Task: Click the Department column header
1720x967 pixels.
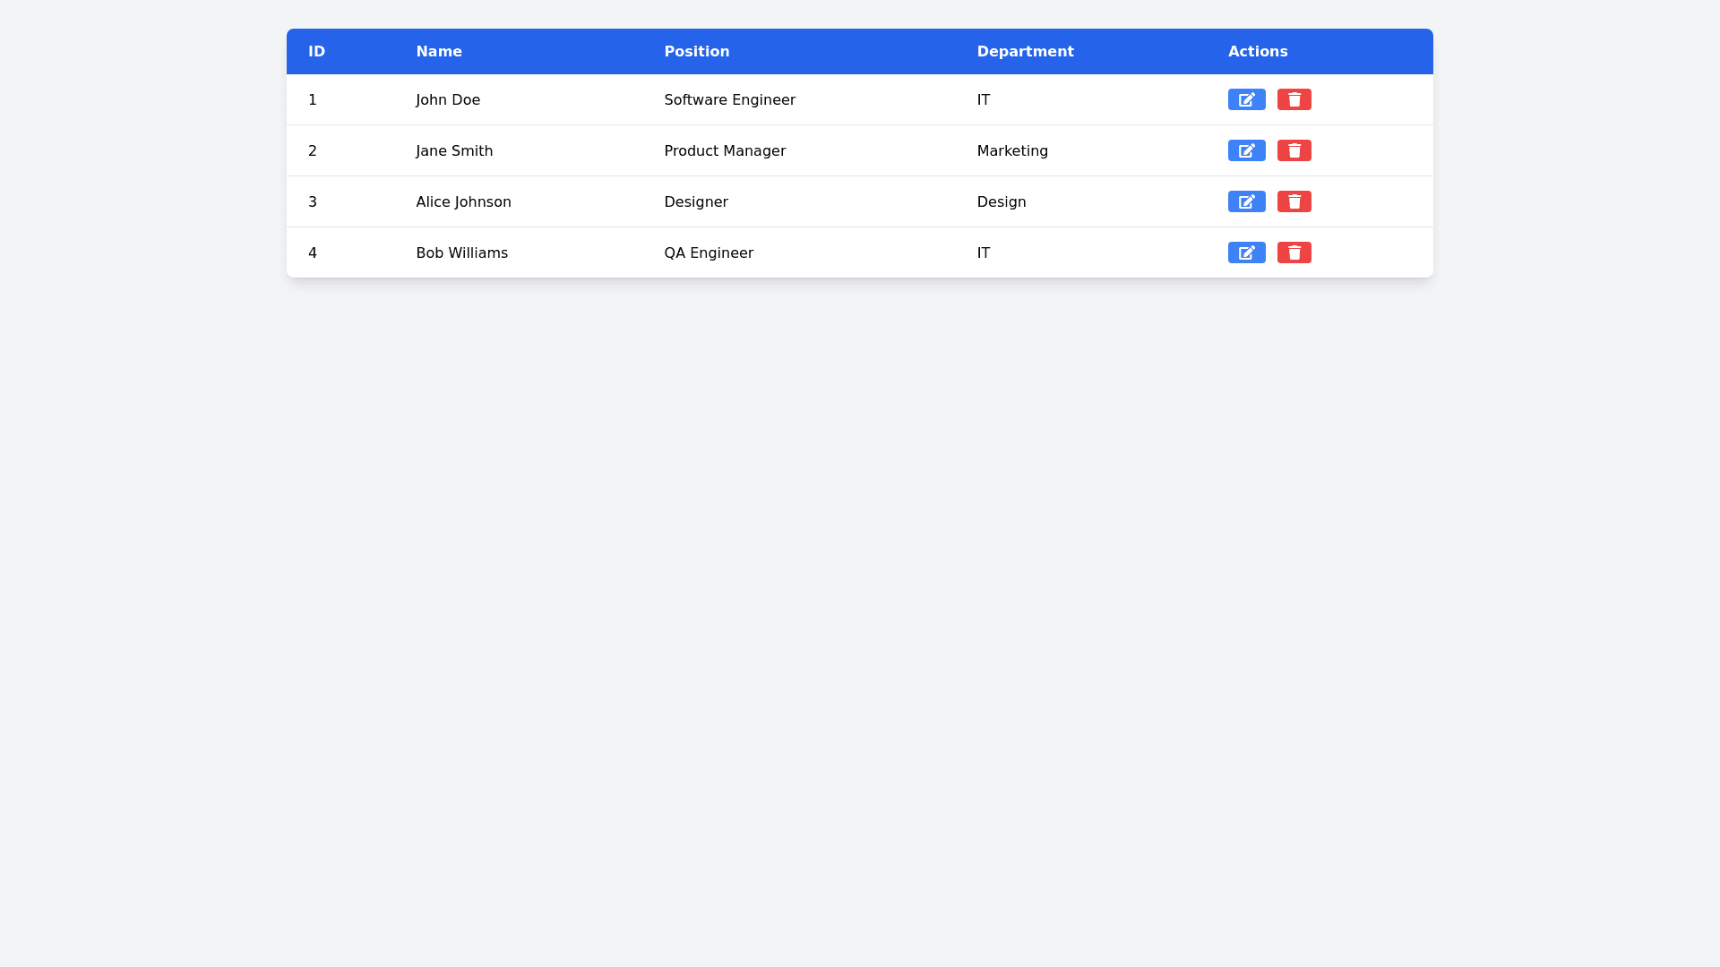Action: [1025, 51]
